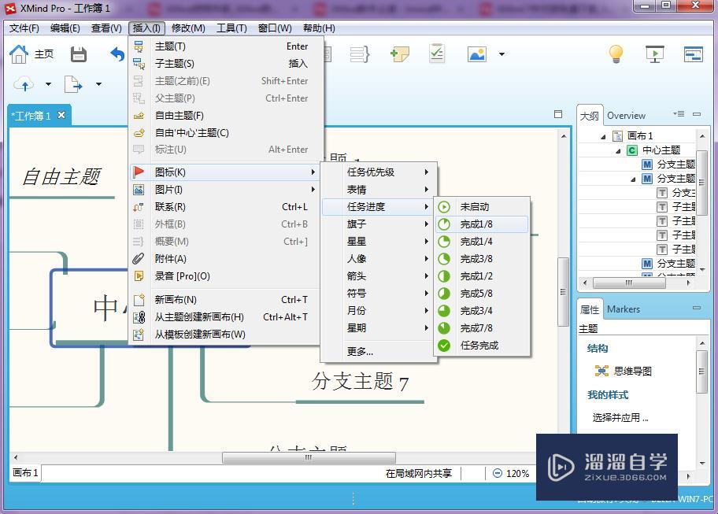This screenshot has height=514, width=718.
Task: Open dropdown next to cloud upload icon
Action: [48, 84]
